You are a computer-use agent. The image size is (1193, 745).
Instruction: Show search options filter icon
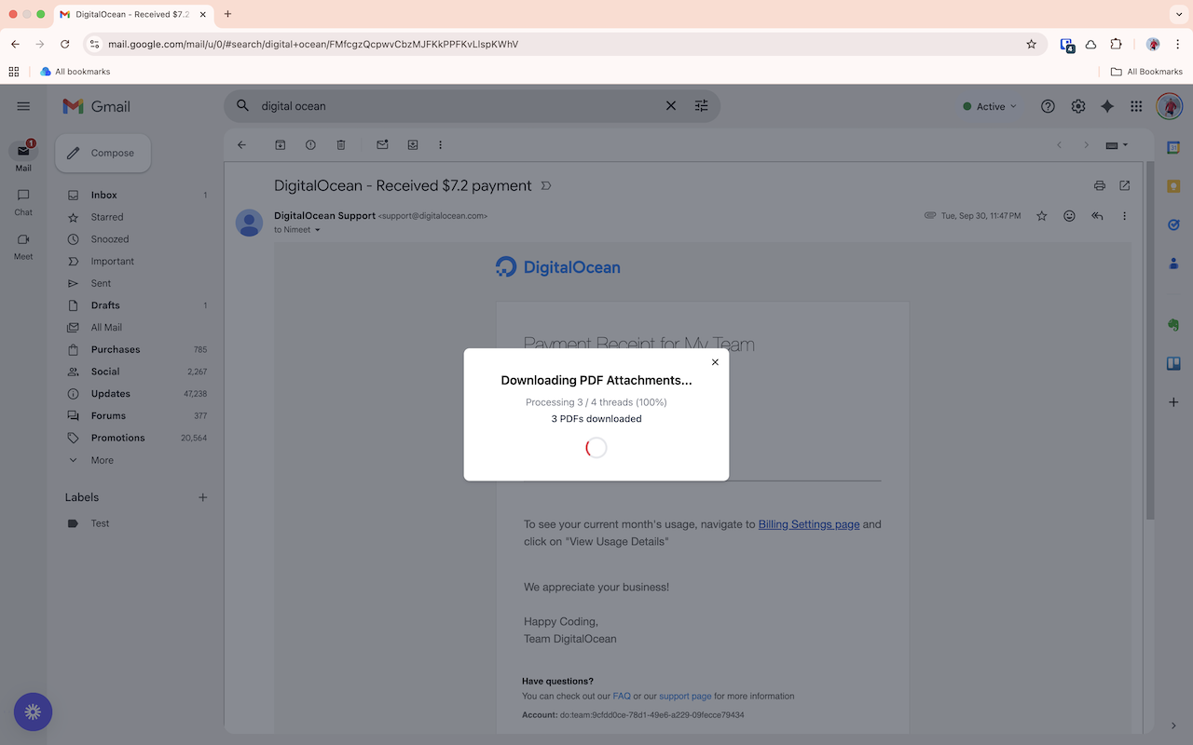pos(702,106)
